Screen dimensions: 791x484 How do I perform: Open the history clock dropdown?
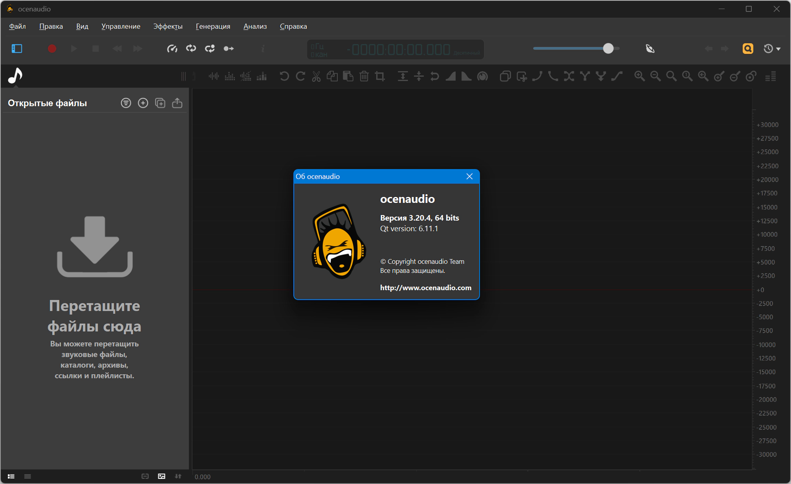pyautogui.click(x=772, y=49)
